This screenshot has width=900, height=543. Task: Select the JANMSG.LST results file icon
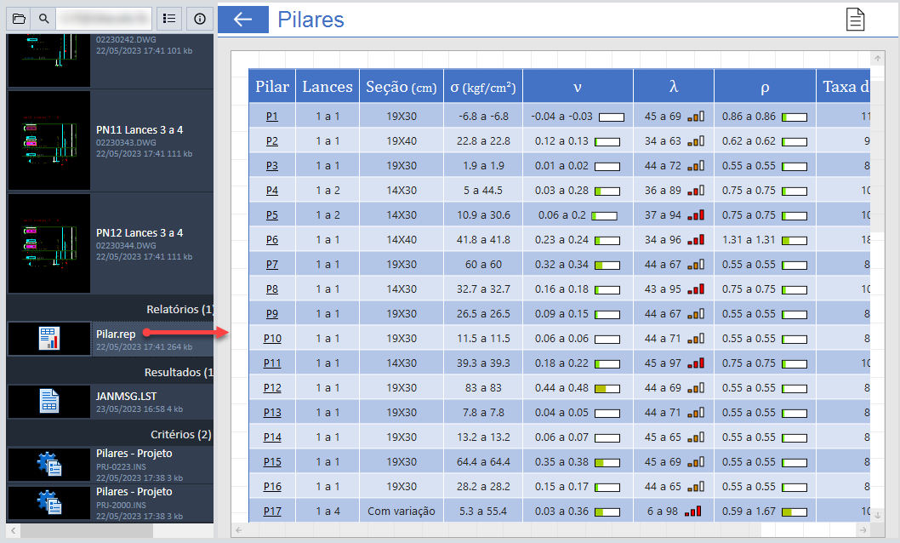(49, 402)
